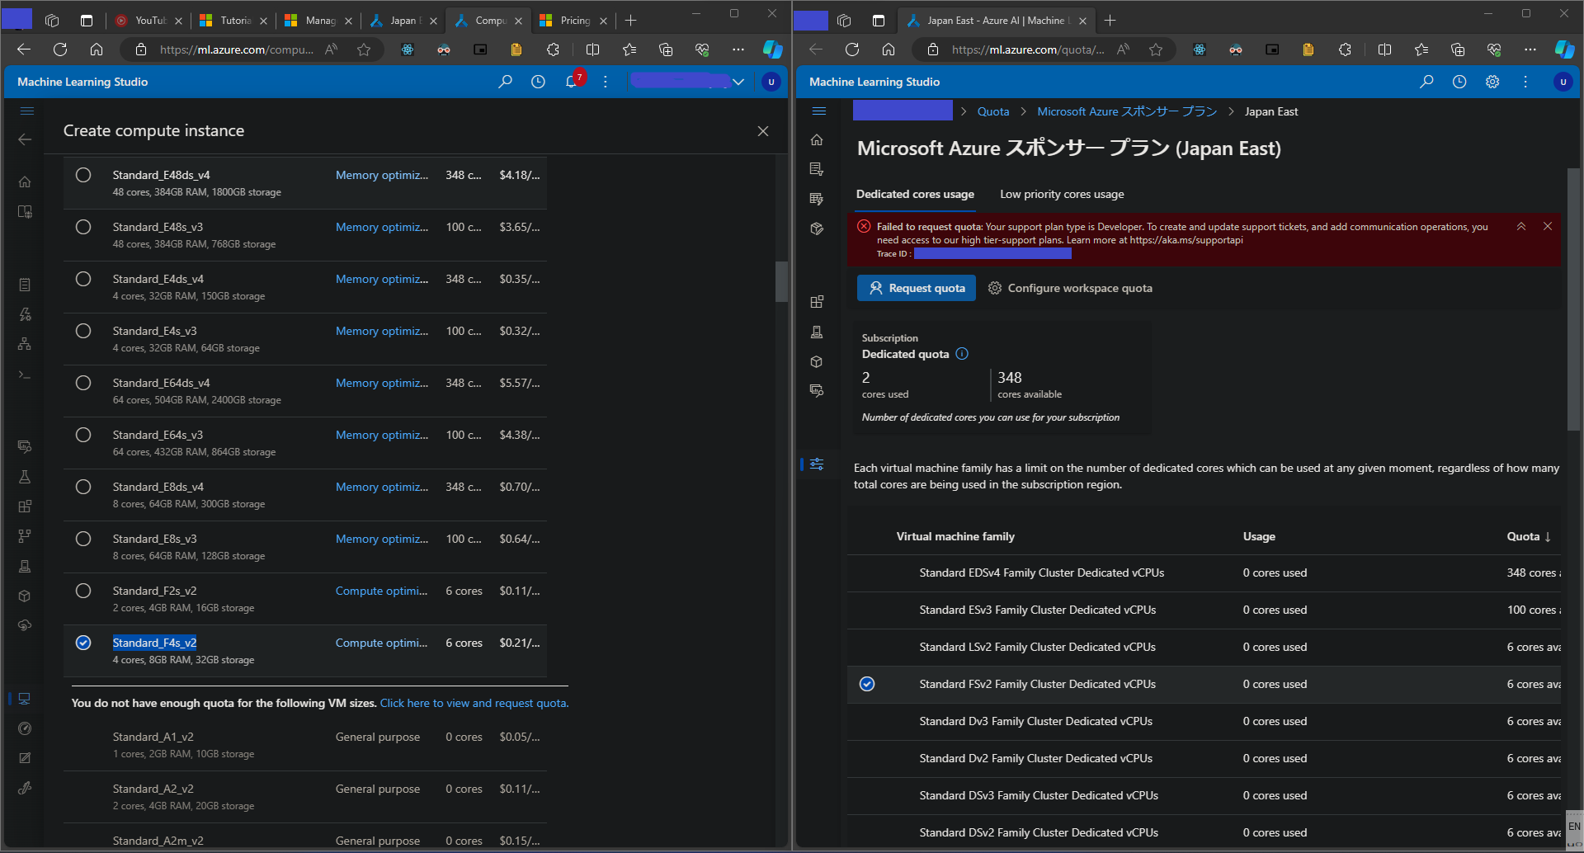The image size is (1584, 853).
Task: Click info icon next to Dedicated quota
Action: click(x=962, y=354)
